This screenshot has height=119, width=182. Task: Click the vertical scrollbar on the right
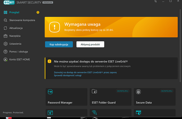coord(180,45)
